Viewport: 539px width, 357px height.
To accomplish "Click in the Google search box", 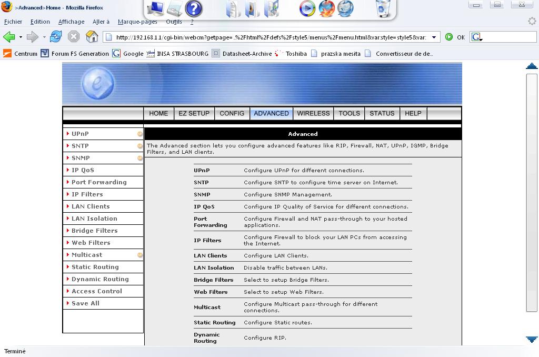I will coord(510,37).
